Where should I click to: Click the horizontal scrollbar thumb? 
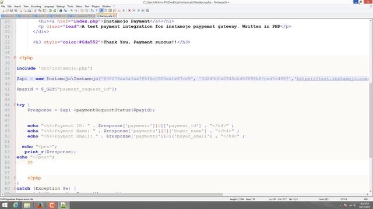coord(114,194)
